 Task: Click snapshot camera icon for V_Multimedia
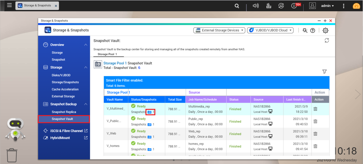point(149,112)
